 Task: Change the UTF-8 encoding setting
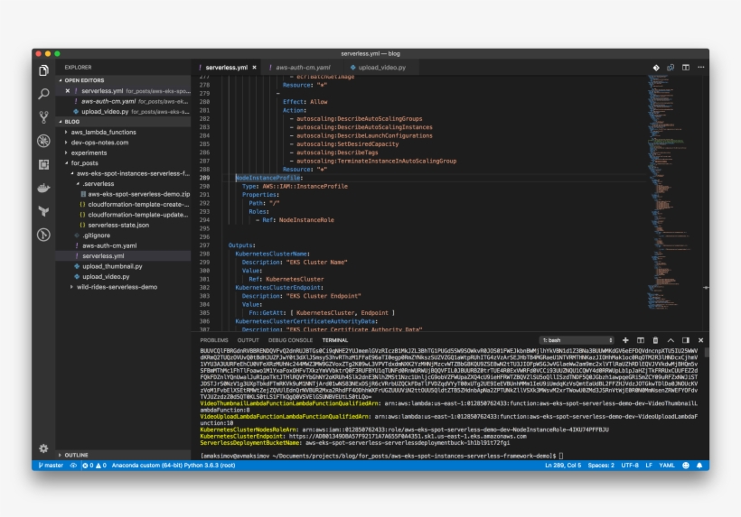(x=630, y=465)
